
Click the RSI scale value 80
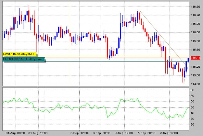pyautogui.click(x=192, y=90)
